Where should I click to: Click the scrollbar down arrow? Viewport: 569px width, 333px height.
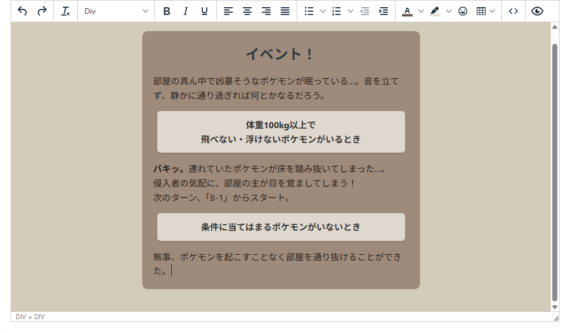(x=555, y=307)
